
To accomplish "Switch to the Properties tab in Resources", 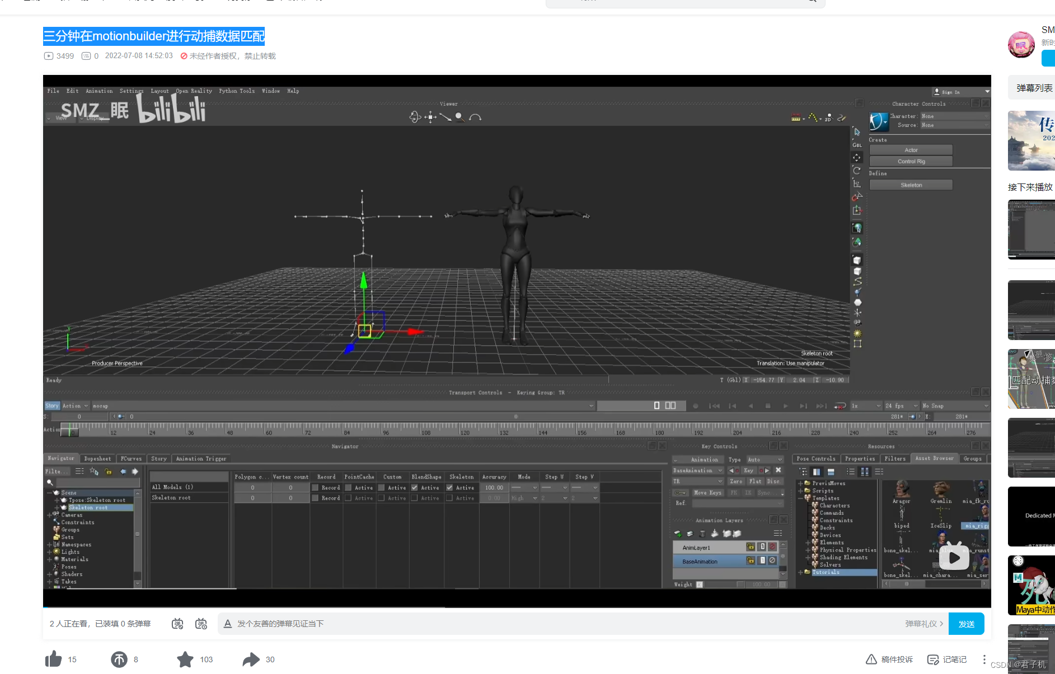I will pos(860,459).
